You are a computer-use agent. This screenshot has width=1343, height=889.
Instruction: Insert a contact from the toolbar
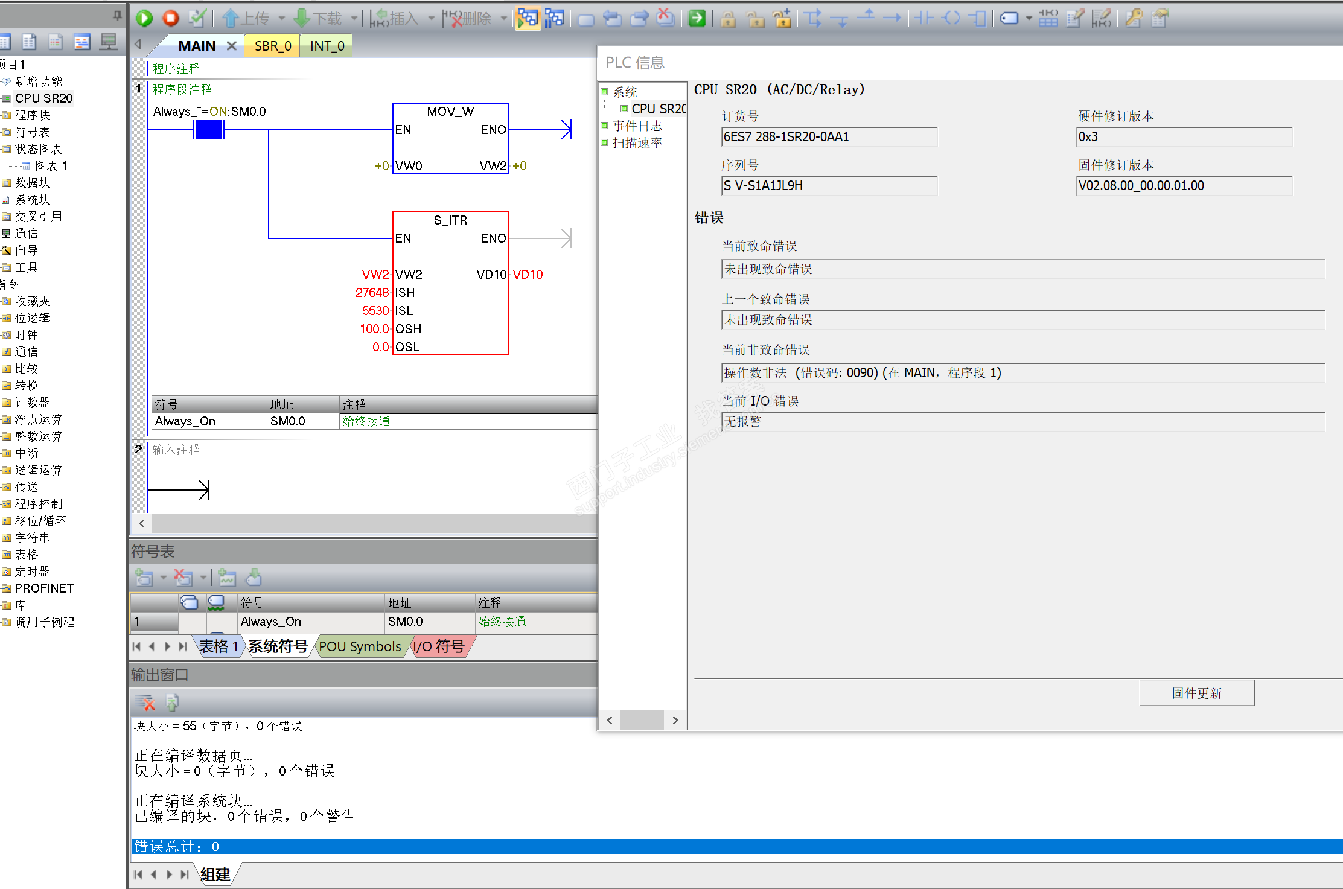[x=924, y=18]
